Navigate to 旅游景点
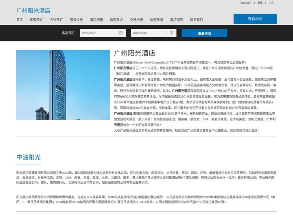 [x=116, y=19]
